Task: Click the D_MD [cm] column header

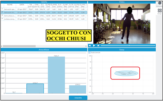Action: point(48,5)
